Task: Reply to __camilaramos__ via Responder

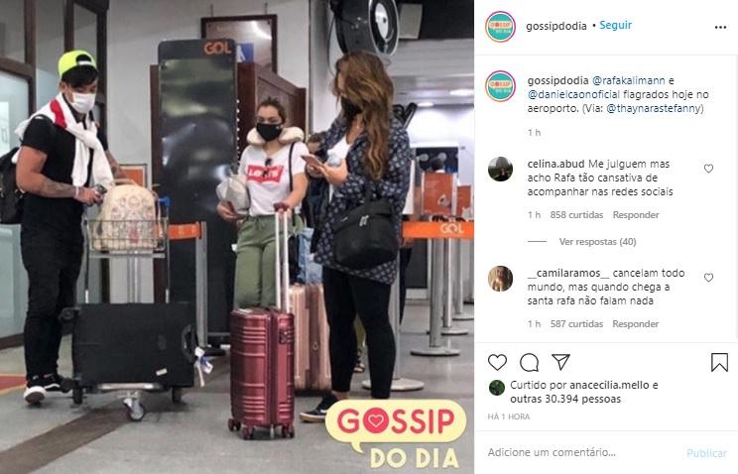Action: click(x=636, y=324)
